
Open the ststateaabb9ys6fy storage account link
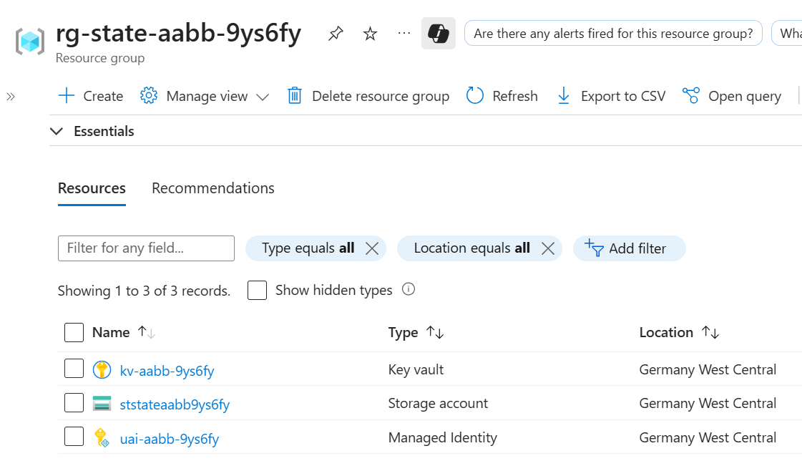175,404
